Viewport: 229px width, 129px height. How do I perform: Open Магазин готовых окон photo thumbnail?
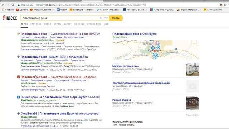coord(192,69)
